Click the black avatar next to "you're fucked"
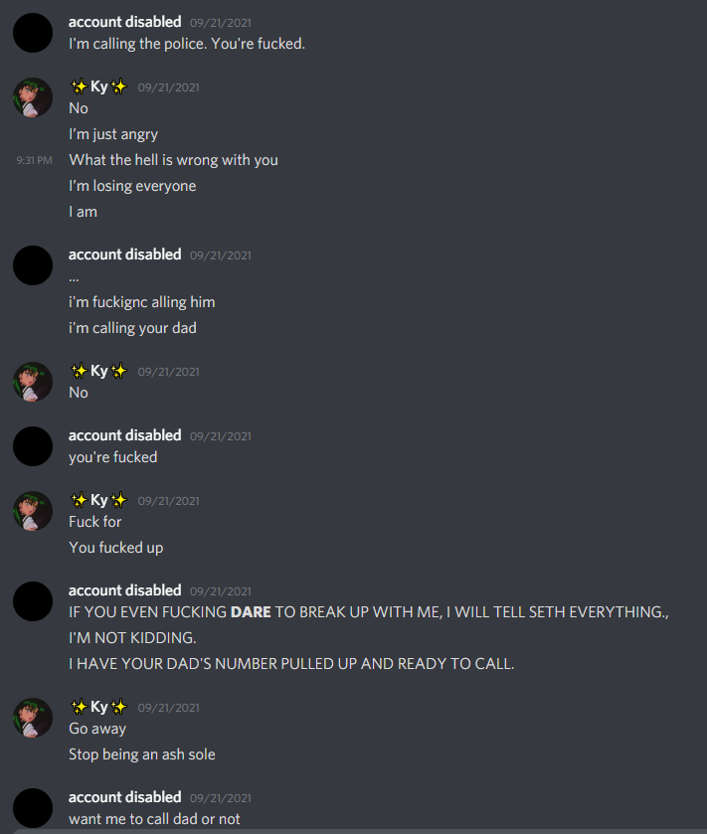The image size is (707, 834). [x=33, y=446]
